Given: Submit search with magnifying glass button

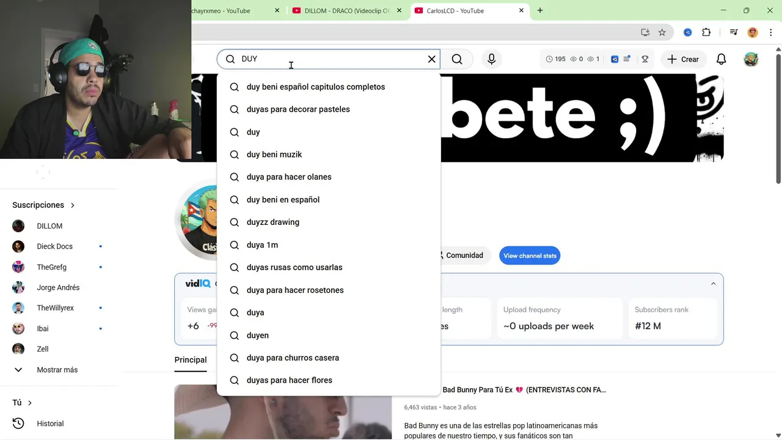Looking at the screenshot, I should pos(457,59).
